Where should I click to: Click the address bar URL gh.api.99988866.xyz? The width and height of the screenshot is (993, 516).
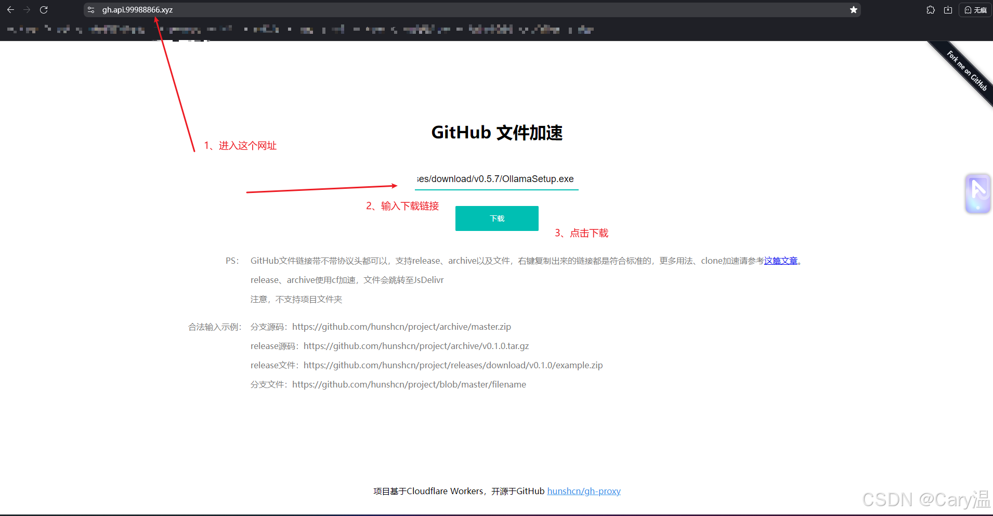pyautogui.click(x=137, y=10)
